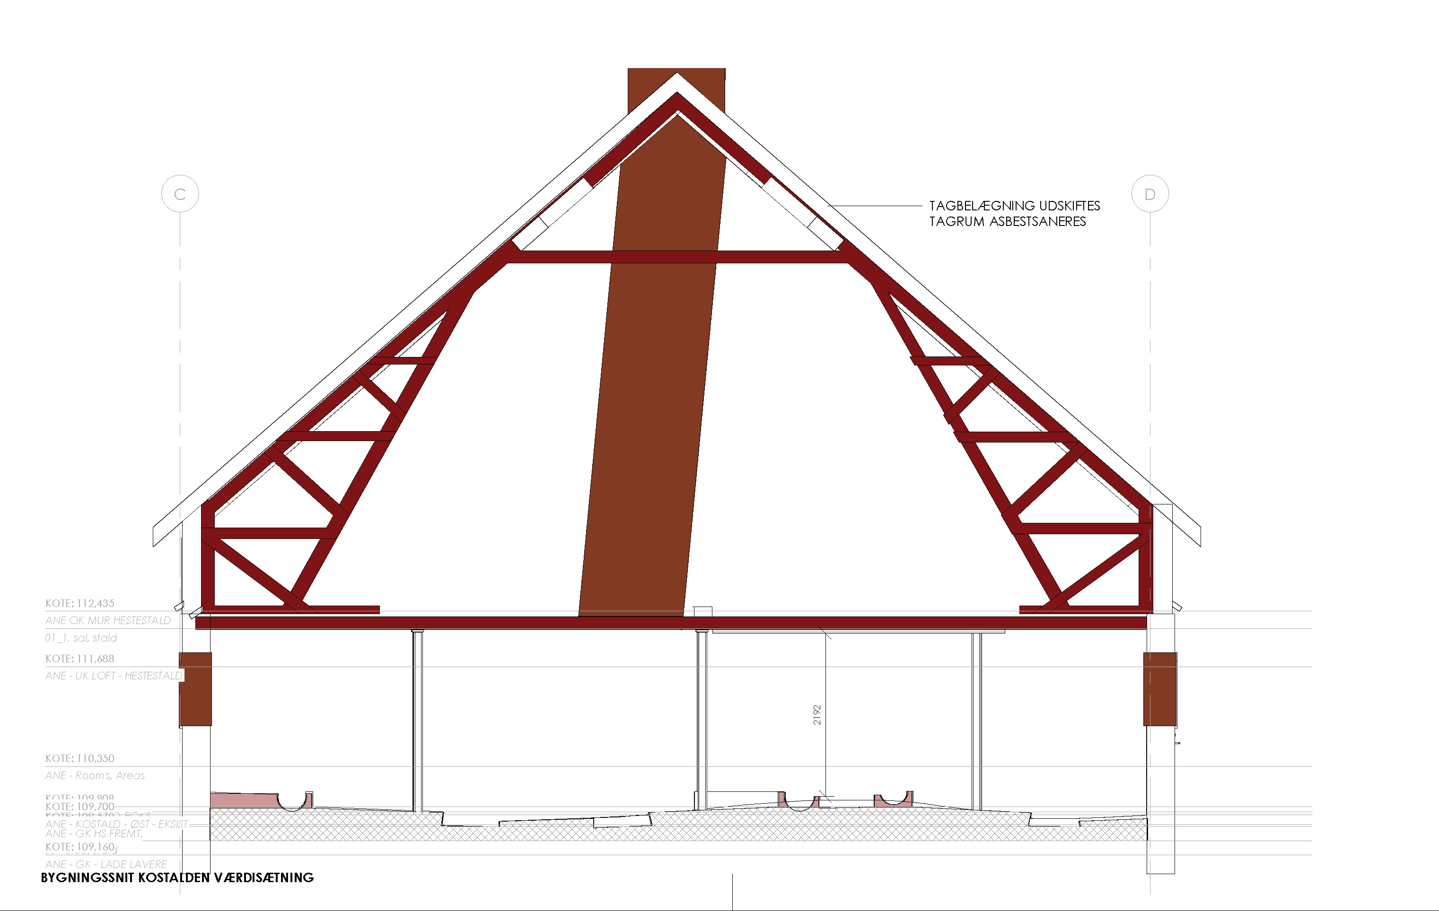Select the TAGBELÆGNING UDSKIFTES annotation text
The image size is (1439, 911).
click(x=1014, y=206)
